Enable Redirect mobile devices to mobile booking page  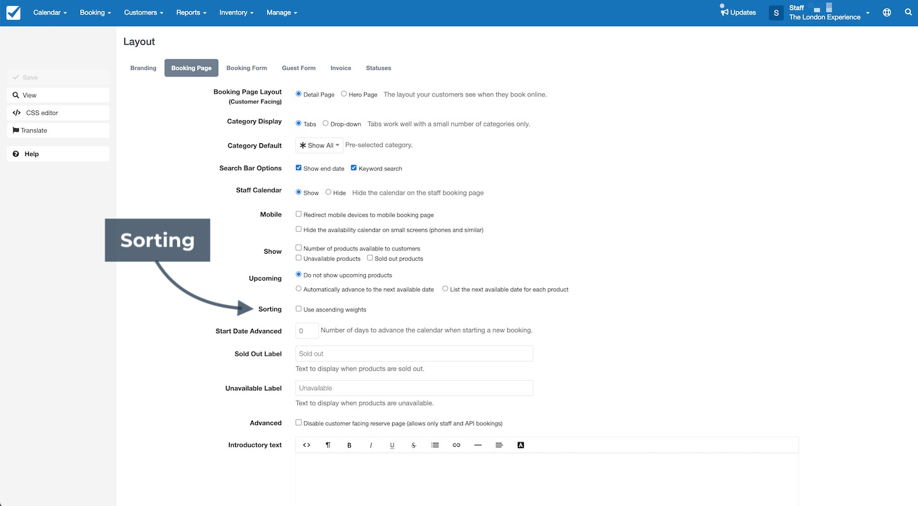(x=299, y=214)
